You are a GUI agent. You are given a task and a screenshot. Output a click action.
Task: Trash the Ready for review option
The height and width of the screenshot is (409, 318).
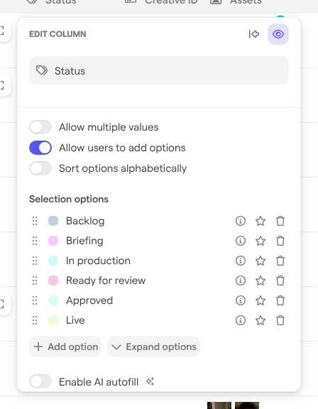pos(280,280)
